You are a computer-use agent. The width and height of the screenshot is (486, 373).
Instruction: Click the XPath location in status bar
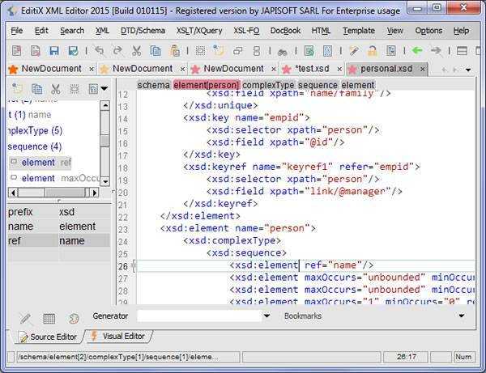click(128, 357)
